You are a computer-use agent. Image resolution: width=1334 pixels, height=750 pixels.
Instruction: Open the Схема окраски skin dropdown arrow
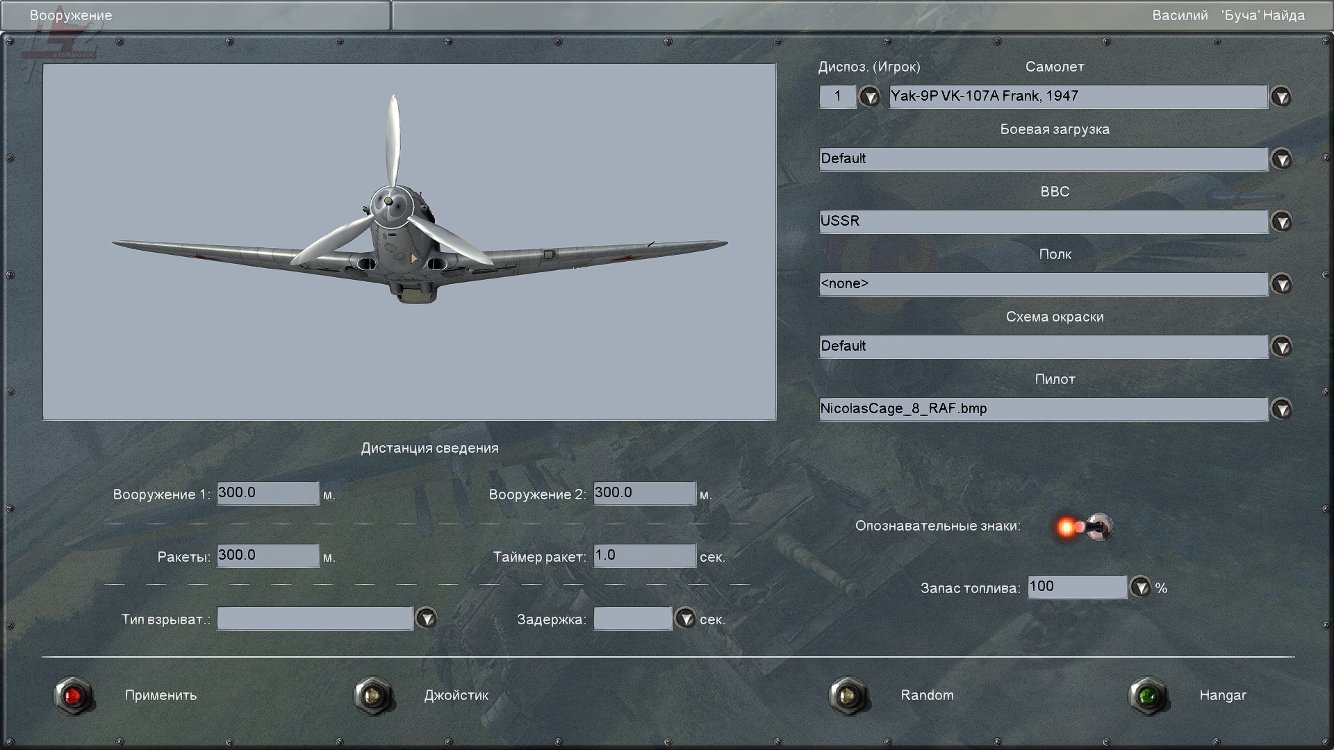1281,347
